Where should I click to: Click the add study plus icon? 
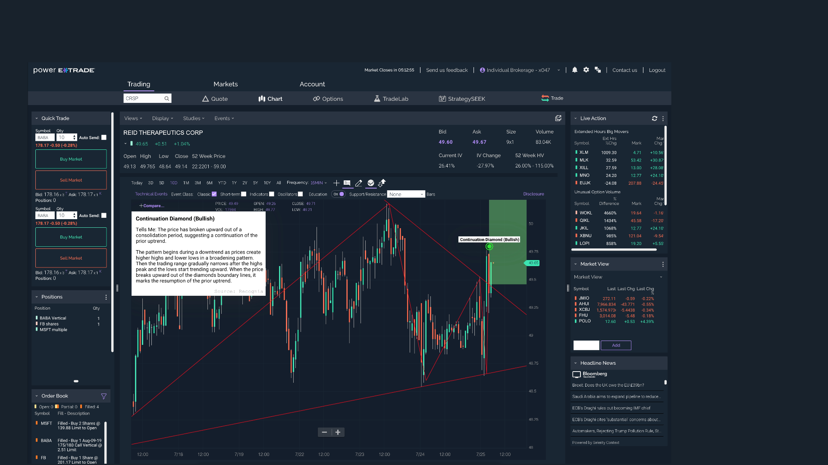(x=336, y=183)
